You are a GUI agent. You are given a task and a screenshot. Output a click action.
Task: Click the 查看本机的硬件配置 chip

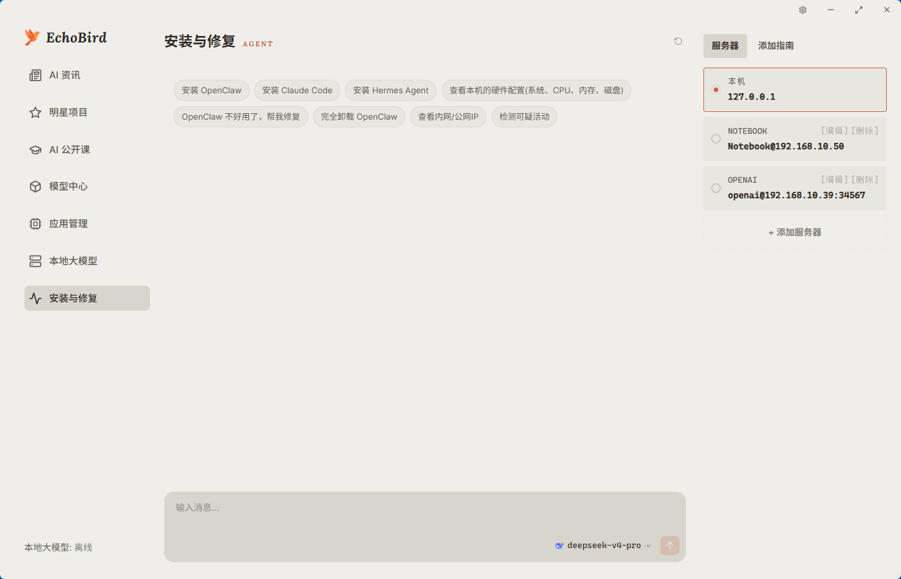click(x=536, y=91)
